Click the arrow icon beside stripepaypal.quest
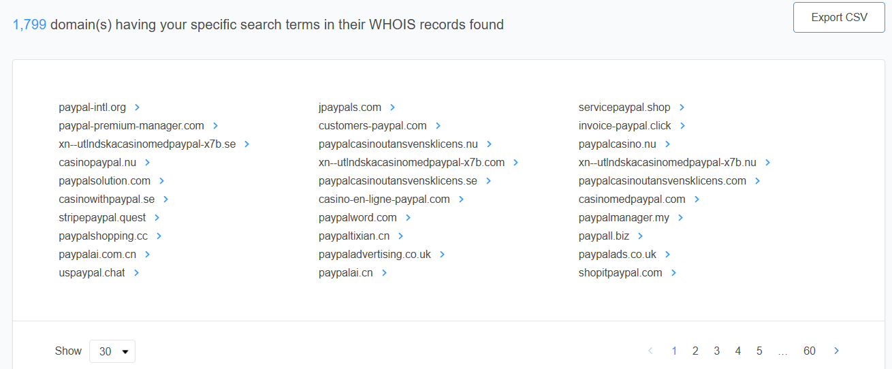 [x=157, y=218]
